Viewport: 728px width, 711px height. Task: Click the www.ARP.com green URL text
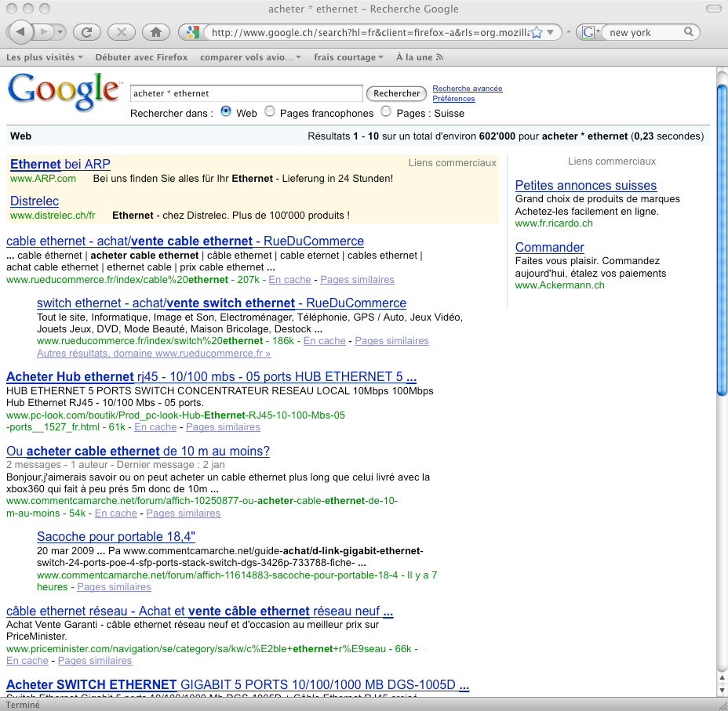[42, 179]
